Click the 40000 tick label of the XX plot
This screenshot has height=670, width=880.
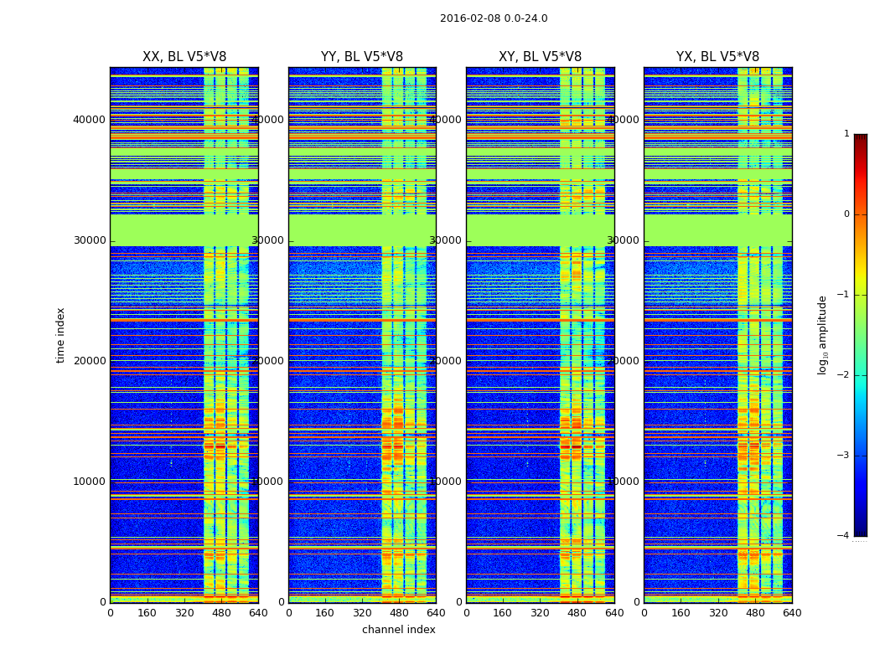point(89,120)
